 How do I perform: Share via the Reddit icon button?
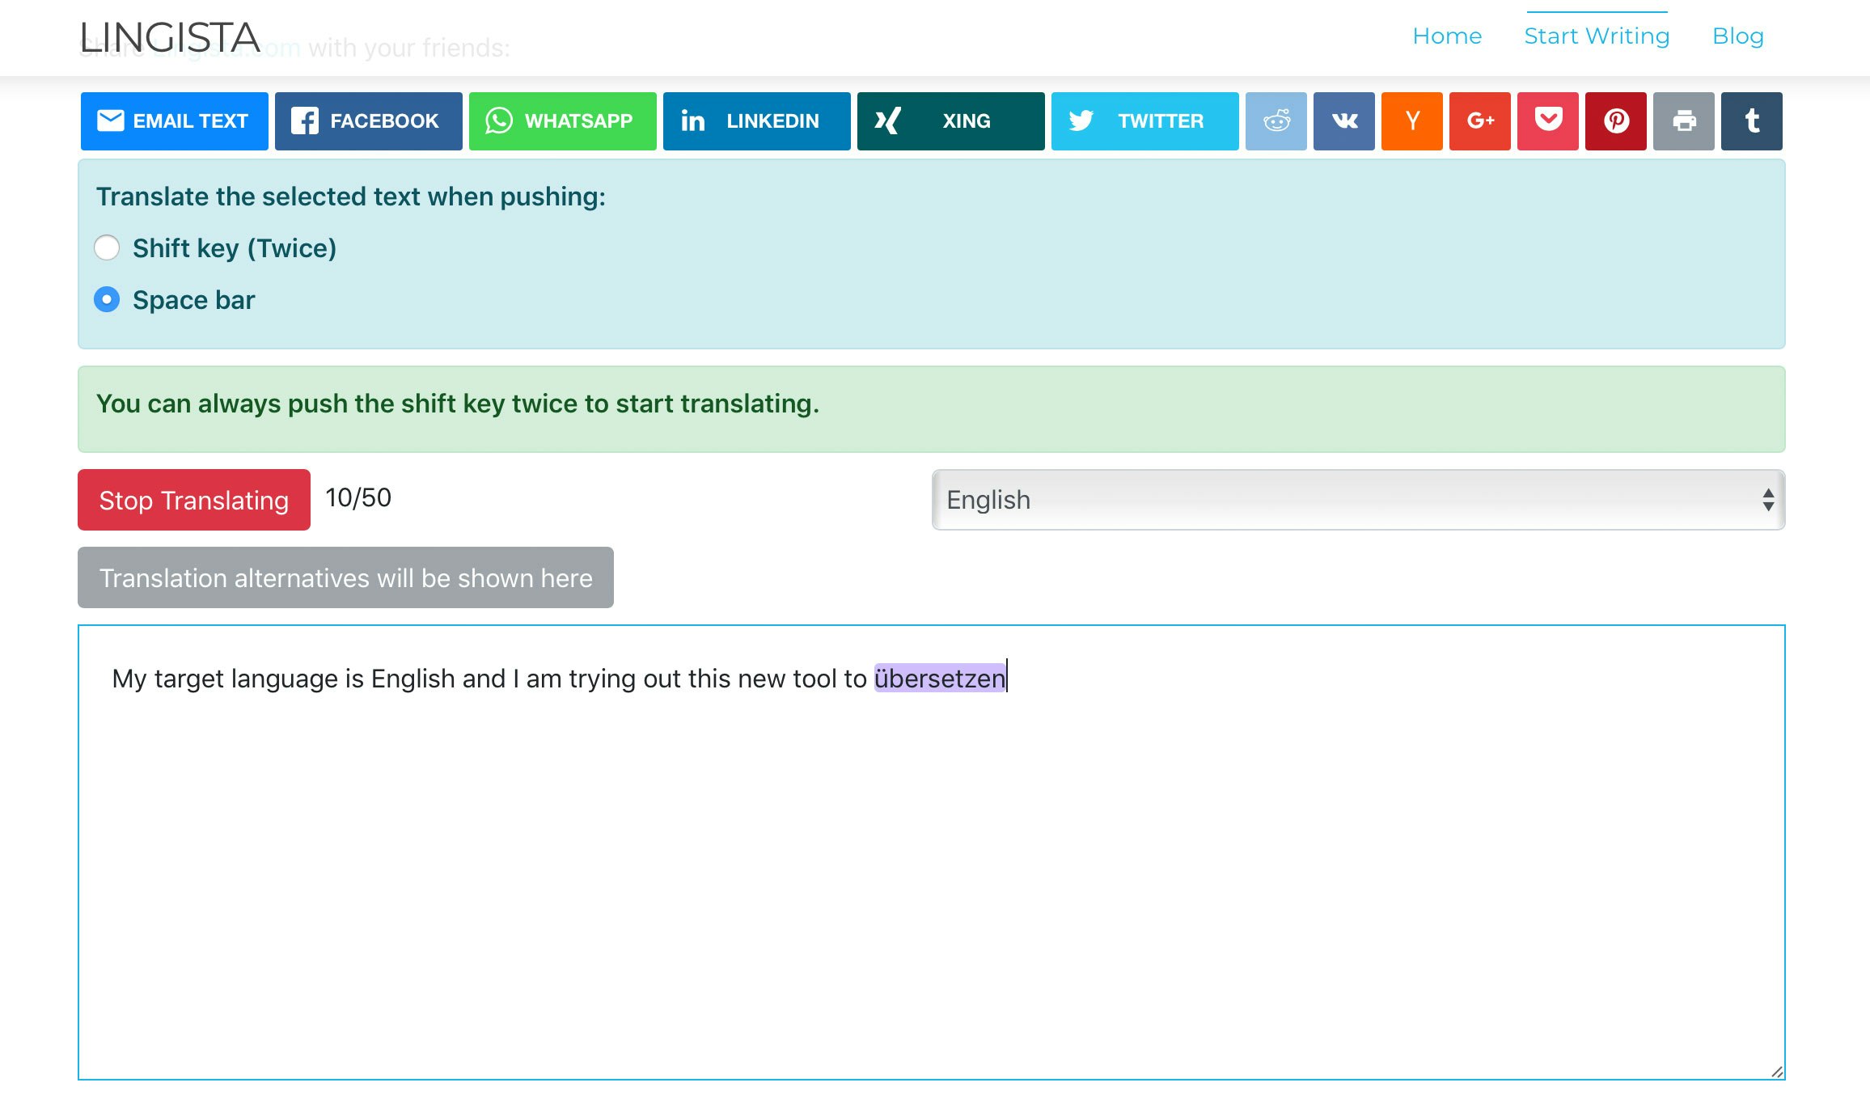(x=1276, y=121)
